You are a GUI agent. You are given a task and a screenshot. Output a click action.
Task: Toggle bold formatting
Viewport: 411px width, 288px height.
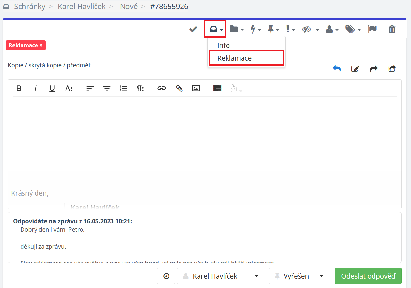click(x=19, y=88)
